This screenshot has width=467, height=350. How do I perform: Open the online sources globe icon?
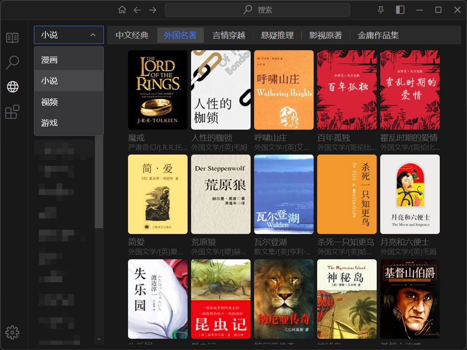click(x=12, y=87)
